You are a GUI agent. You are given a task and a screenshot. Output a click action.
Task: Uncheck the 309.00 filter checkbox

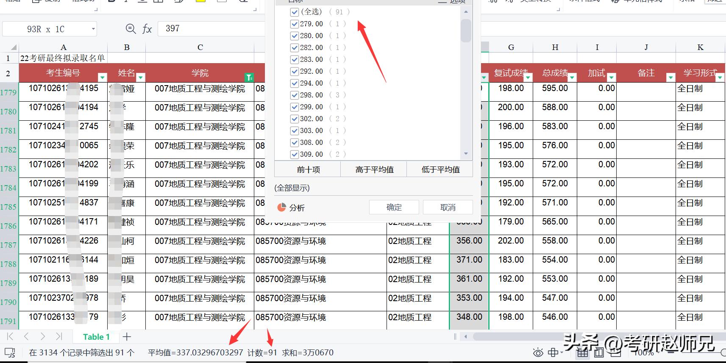click(295, 154)
